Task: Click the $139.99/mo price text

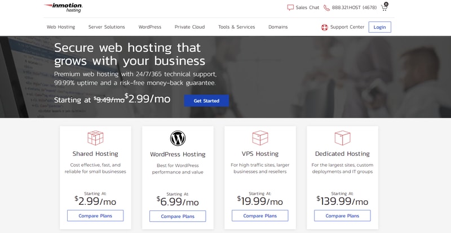Action: (x=342, y=201)
